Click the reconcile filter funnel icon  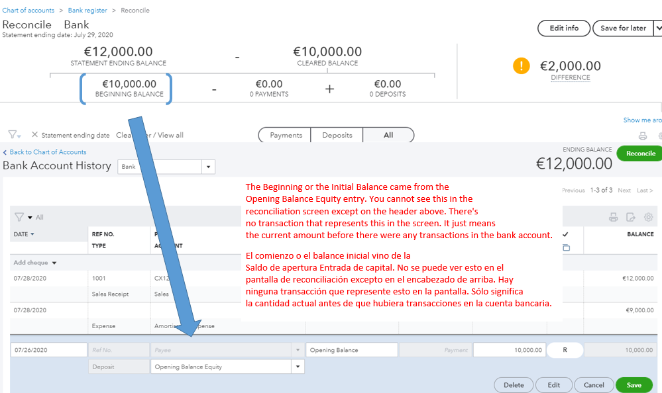13,134
